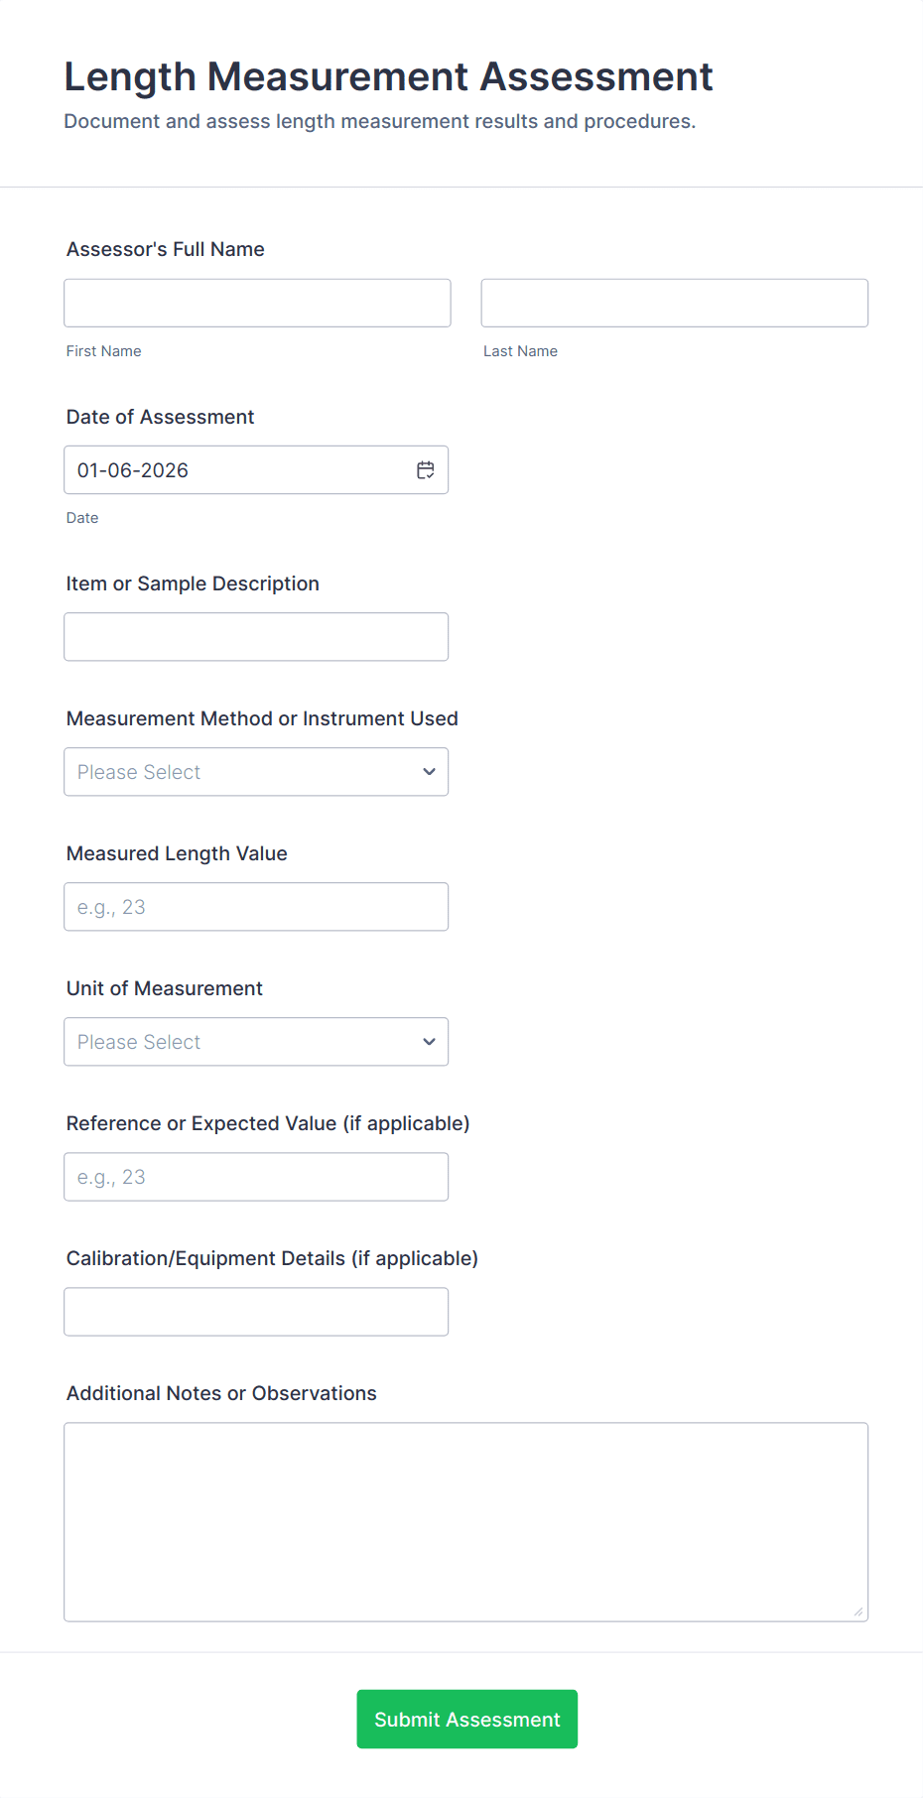Click the First Name input field
This screenshot has height=1798, width=923.
tap(257, 304)
